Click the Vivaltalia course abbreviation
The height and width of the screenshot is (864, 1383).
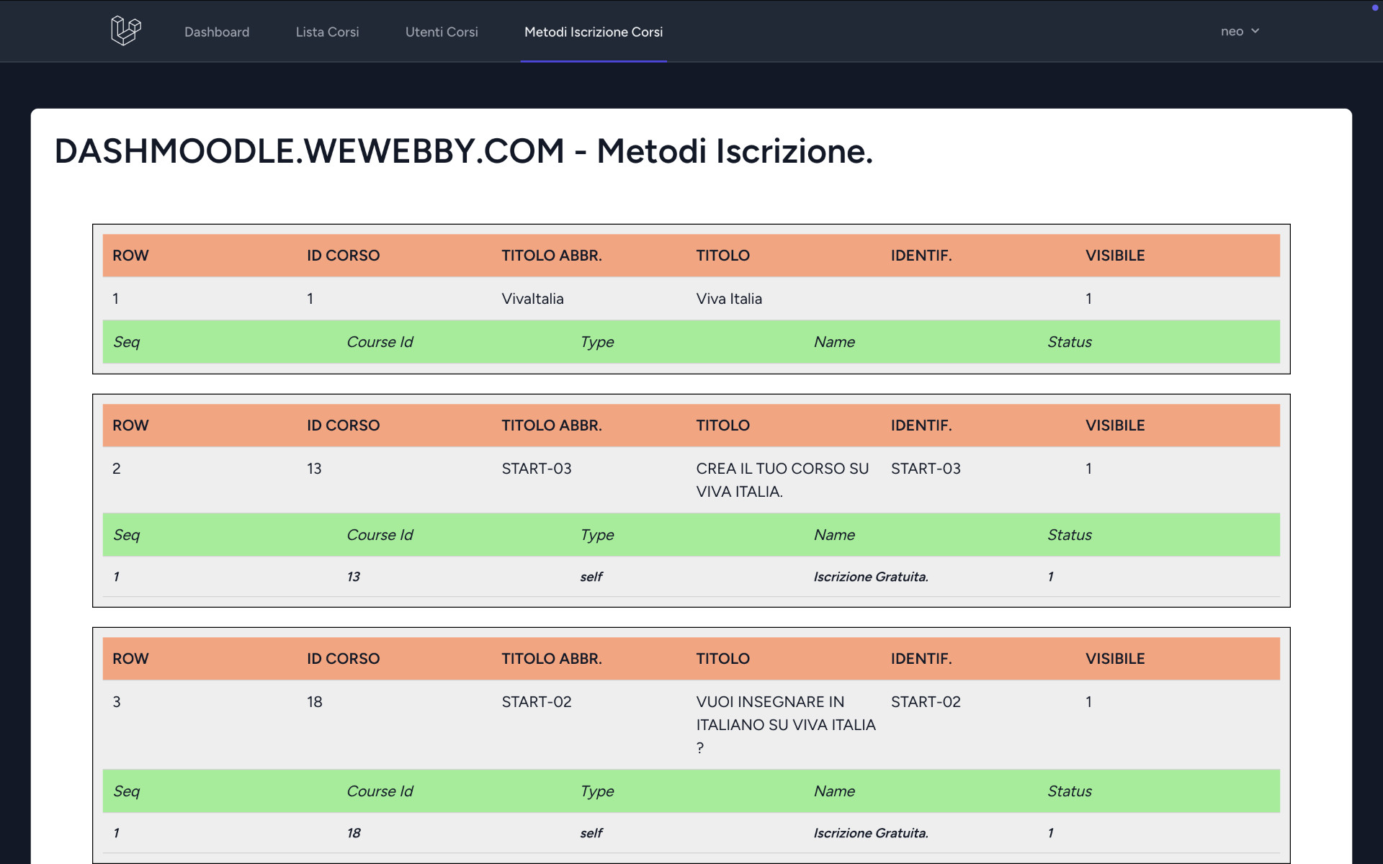[x=532, y=298]
